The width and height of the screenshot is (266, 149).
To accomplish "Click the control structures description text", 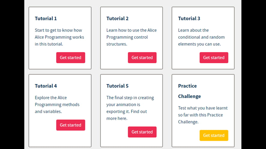I will click(x=131, y=37).
